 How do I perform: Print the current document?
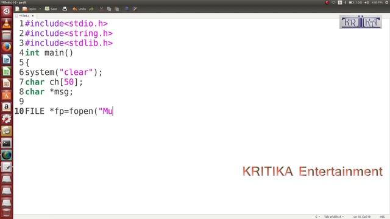pos(65,9)
